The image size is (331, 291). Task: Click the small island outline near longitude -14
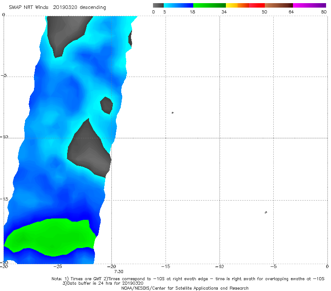coord(173,113)
